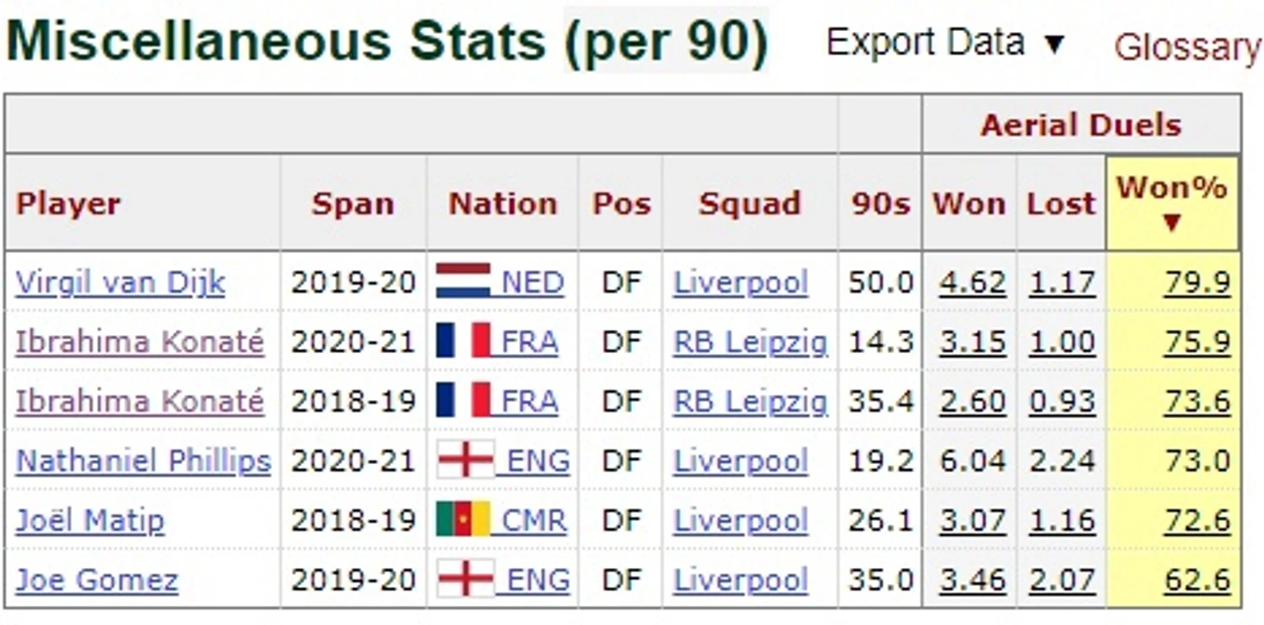Viewport: 1264px width, 625px height.
Task: Sort by the Won% column header
Action: tap(1172, 203)
